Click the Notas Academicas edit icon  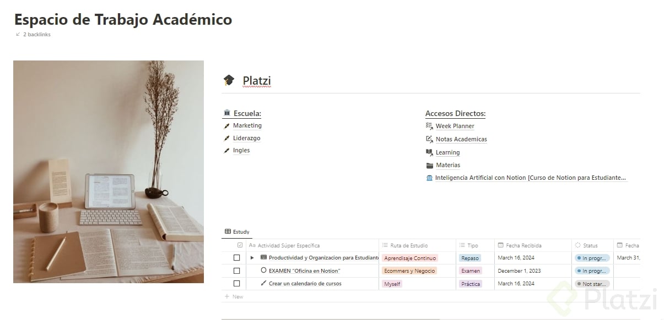tap(430, 139)
